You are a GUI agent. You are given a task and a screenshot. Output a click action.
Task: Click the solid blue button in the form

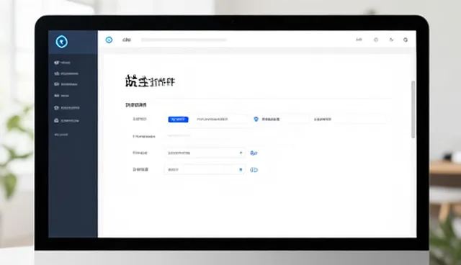178,120
